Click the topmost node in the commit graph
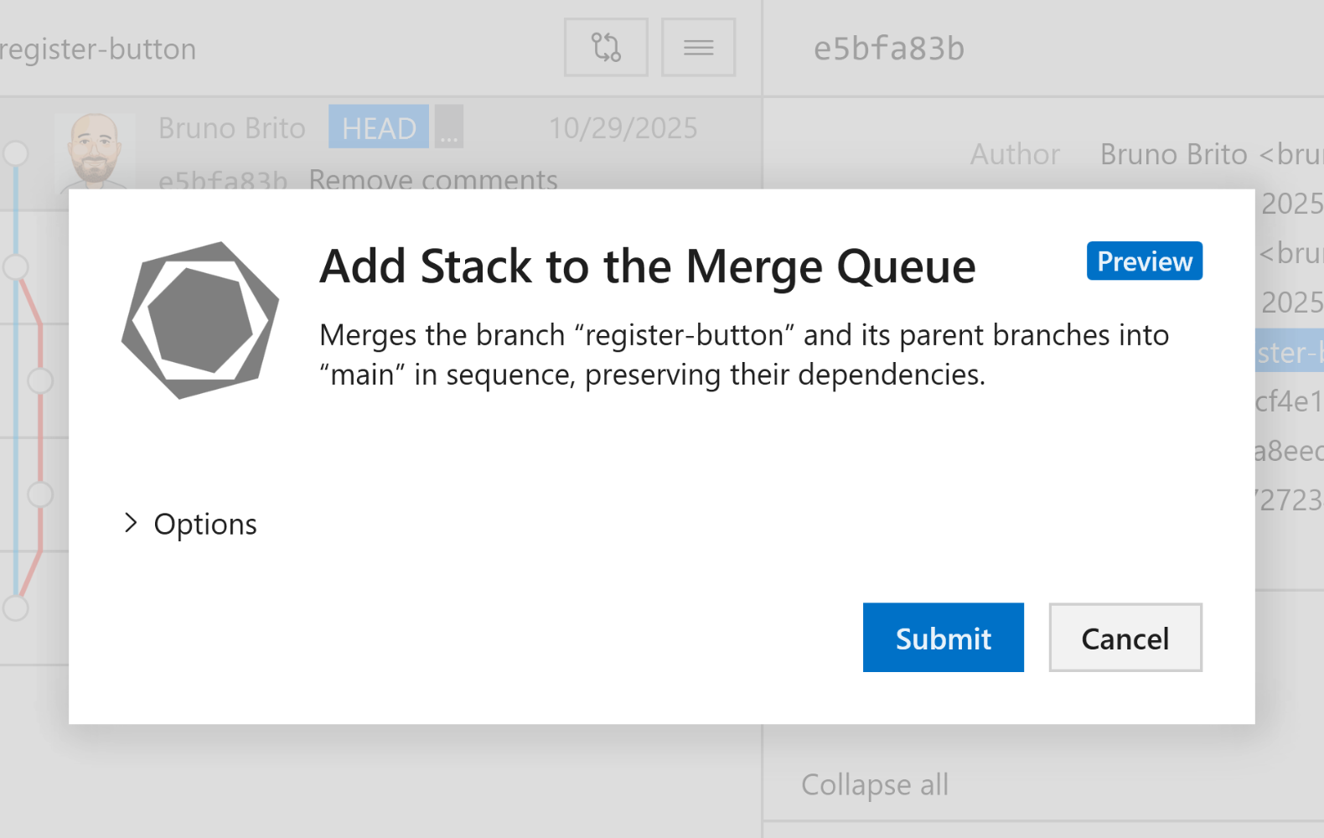Viewport: 1324px width, 838px height. 15,154
